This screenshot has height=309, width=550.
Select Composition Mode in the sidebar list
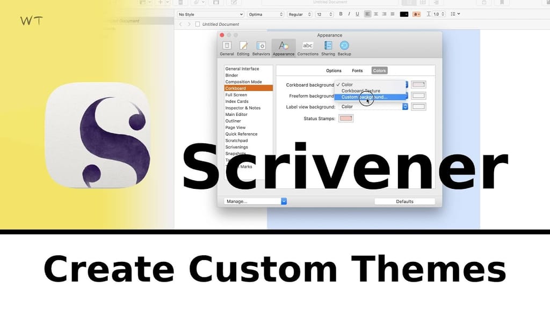[x=248, y=82]
